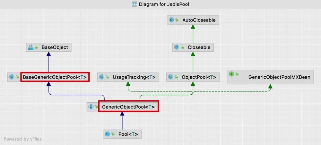Select the GenericObjectPoolMXBean node label

[279, 77]
